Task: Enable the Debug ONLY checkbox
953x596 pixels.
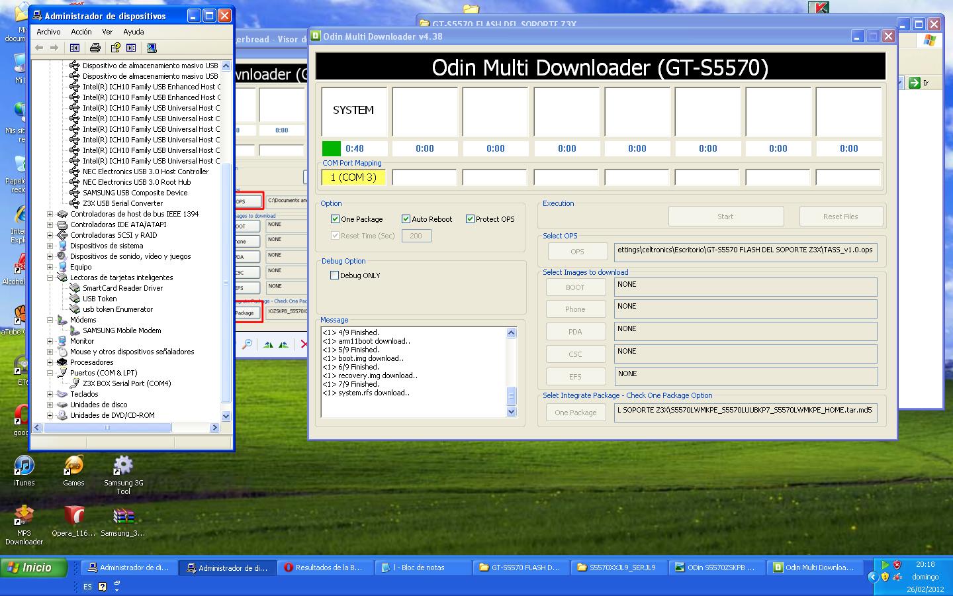Action: [334, 275]
